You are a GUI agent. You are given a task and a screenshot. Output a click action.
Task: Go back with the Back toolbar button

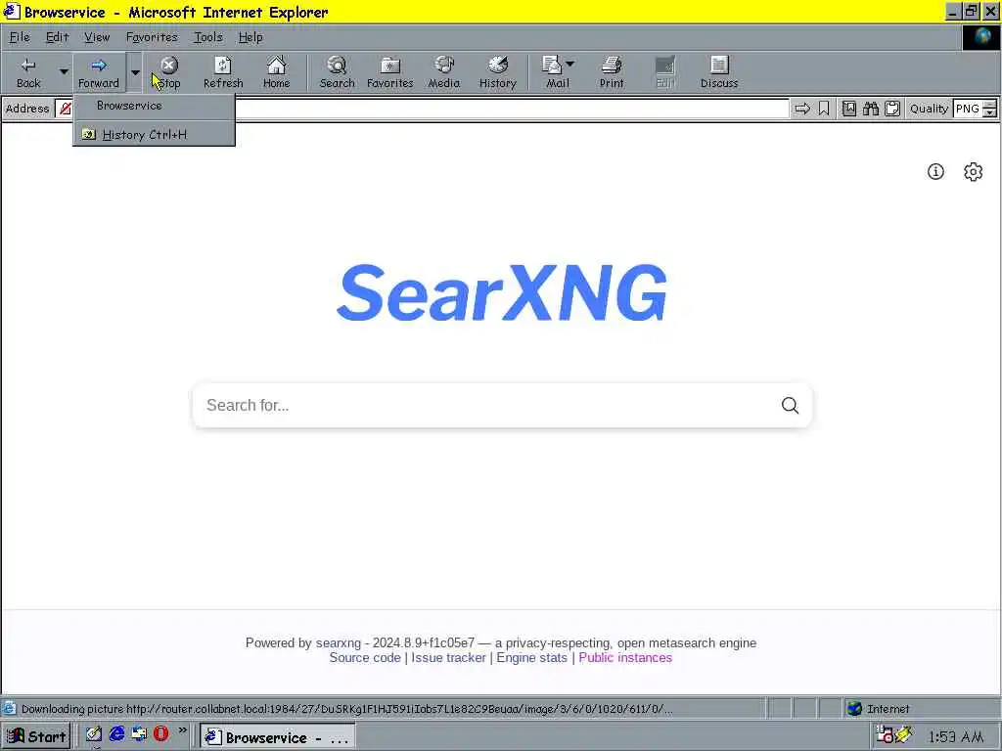pos(28,72)
